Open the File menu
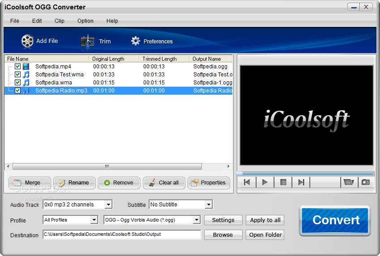Viewport: 380px width, 256px height. tap(14, 21)
